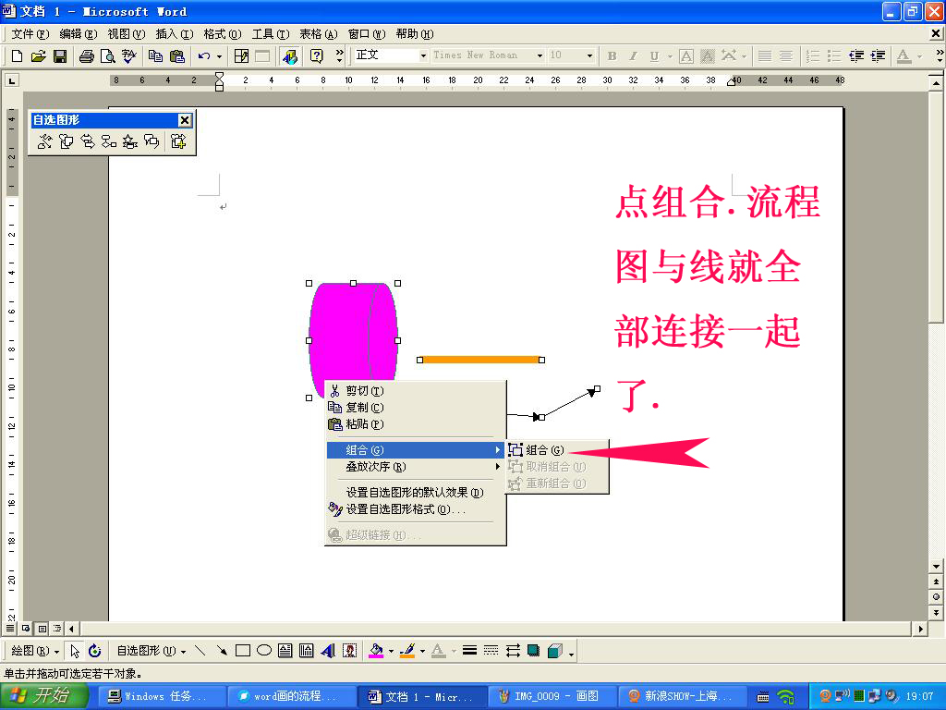Open the 插入(I) menu
The image size is (946, 710).
(x=175, y=34)
